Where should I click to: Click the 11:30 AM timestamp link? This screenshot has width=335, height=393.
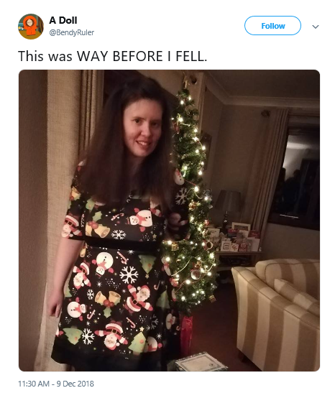point(34,384)
